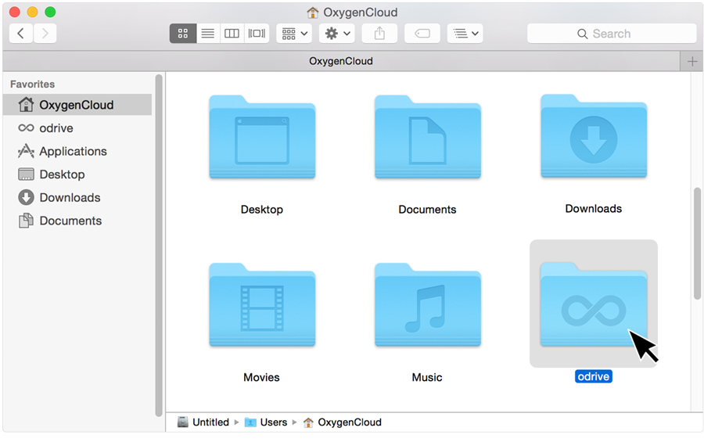Image resolution: width=704 pixels, height=442 pixels.
Task: Go forward with the right arrow
Action: pyautogui.click(x=45, y=33)
